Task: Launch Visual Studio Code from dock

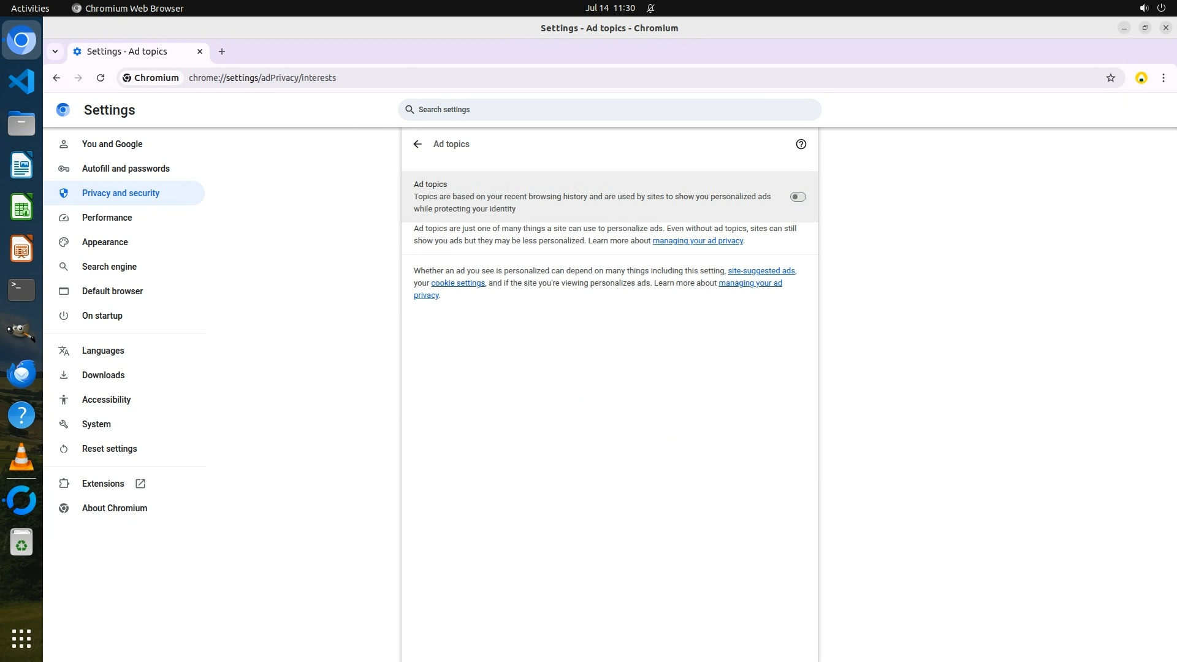Action: click(21, 82)
